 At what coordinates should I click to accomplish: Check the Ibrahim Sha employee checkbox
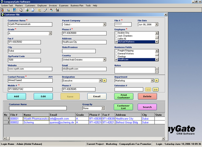point(116,33)
